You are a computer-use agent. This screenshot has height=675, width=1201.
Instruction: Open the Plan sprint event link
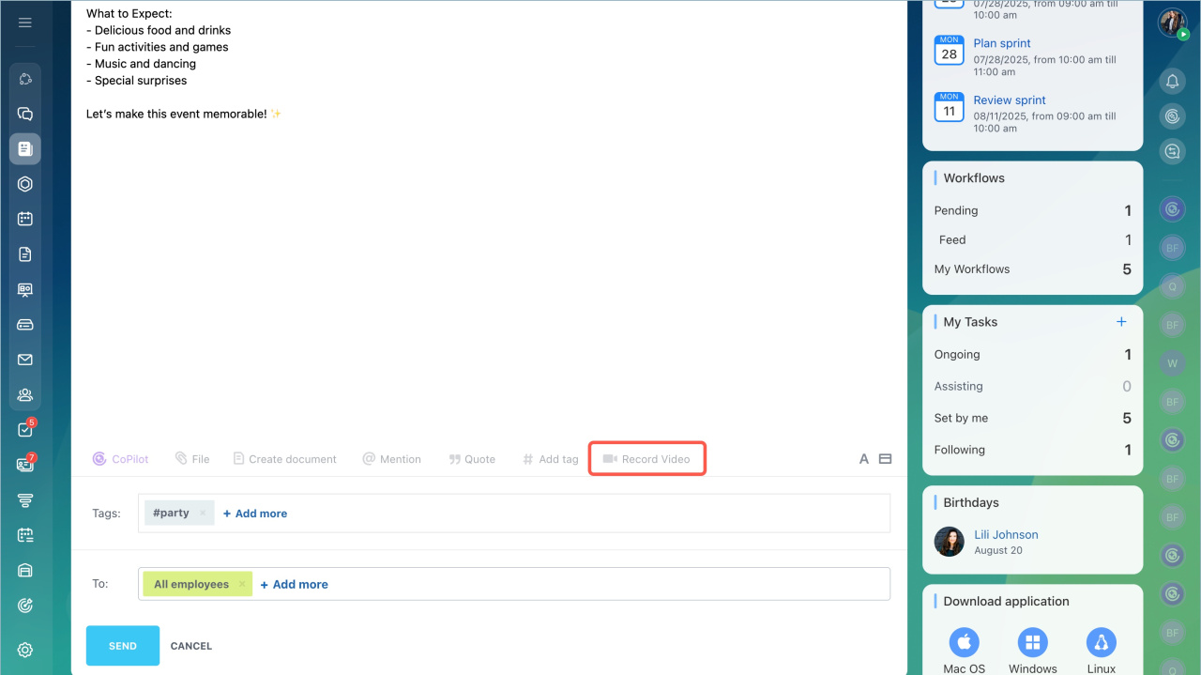(x=1001, y=43)
